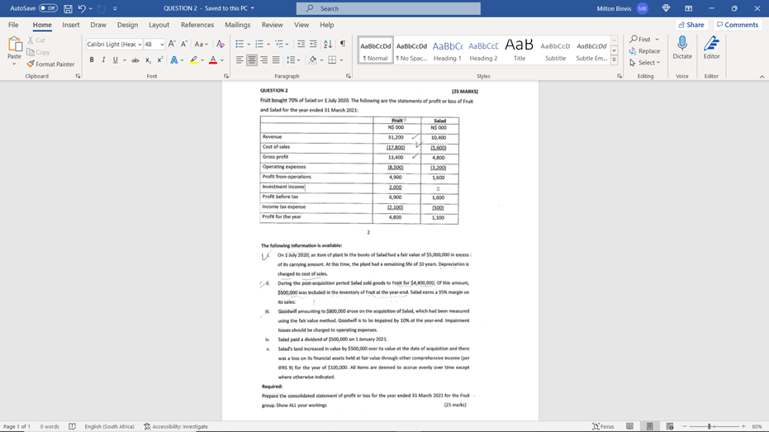Open the Editor pane
The image size is (769, 432).
[712, 48]
